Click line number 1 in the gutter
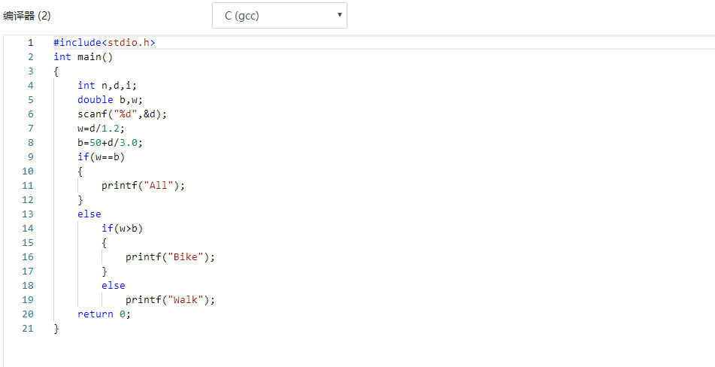Viewport: 715px width, 367px height. 30,43
